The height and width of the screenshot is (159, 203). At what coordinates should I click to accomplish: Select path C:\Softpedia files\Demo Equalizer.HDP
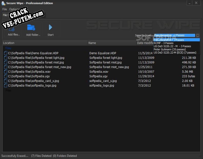click(33, 53)
